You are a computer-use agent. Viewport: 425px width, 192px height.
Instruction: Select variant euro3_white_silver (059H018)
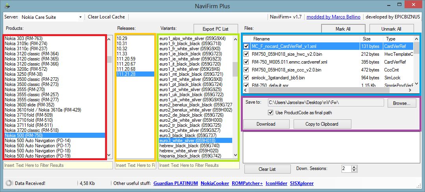coord(196,140)
